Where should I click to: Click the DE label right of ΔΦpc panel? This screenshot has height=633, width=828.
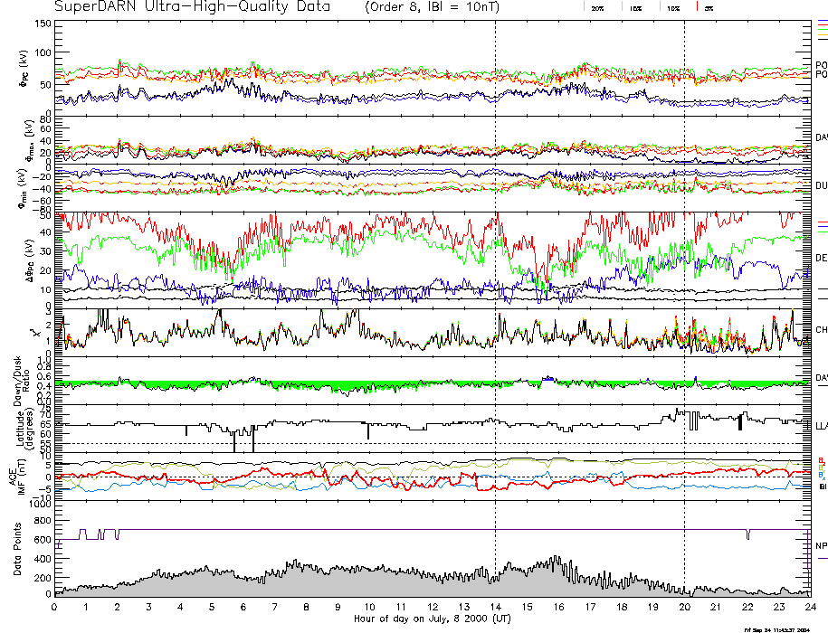click(821, 259)
